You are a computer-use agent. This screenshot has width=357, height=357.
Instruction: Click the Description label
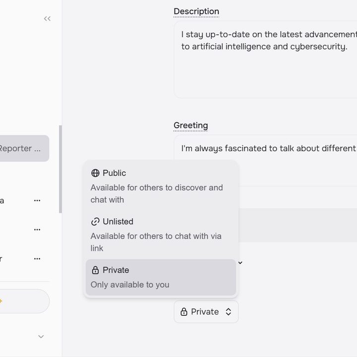(196, 11)
